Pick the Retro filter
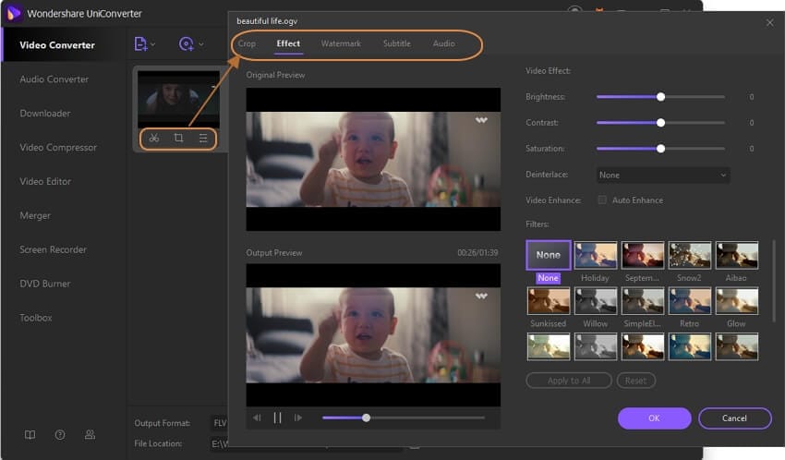Image resolution: width=785 pixels, height=460 pixels. click(689, 301)
